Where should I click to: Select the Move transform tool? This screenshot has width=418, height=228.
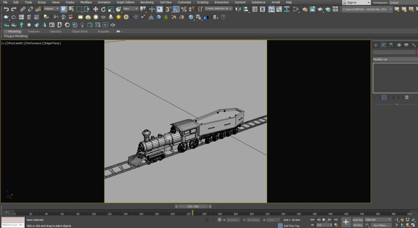click(x=96, y=9)
